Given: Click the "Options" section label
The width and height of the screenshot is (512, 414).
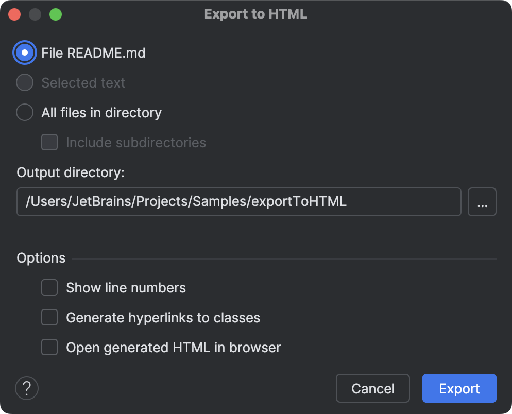Looking at the screenshot, I should click(x=41, y=257).
